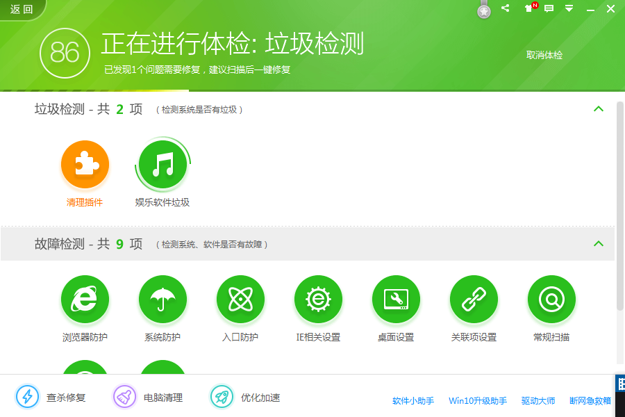Screen dimensions: 625x417
Task: Open the gift icon with N badge
Action: (x=526, y=8)
